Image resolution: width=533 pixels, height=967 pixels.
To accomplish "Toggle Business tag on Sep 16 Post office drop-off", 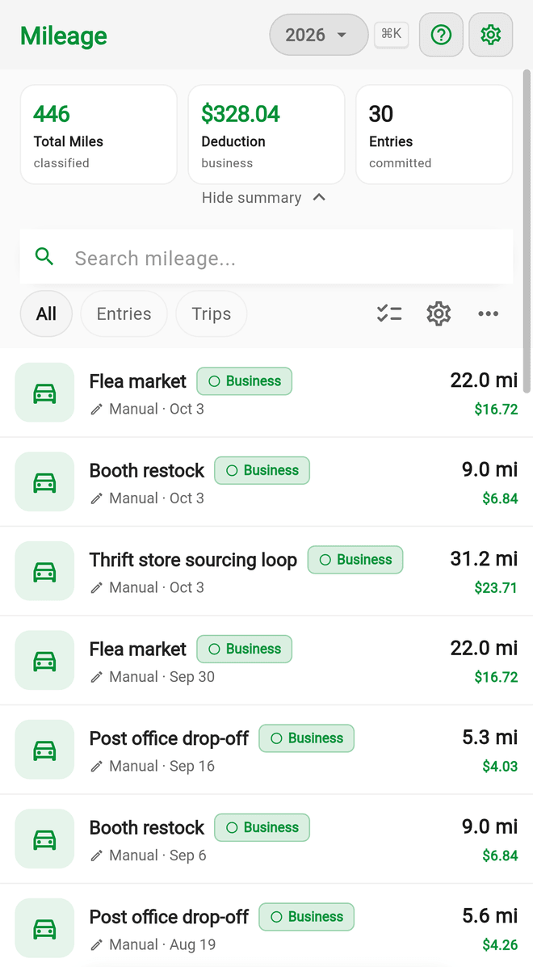I will click(x=306, y=738).
